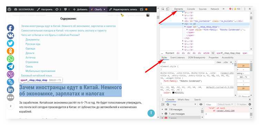Screen dimensions: 259x125
Task: Click red error count indicator
Action: pos(231,9)
